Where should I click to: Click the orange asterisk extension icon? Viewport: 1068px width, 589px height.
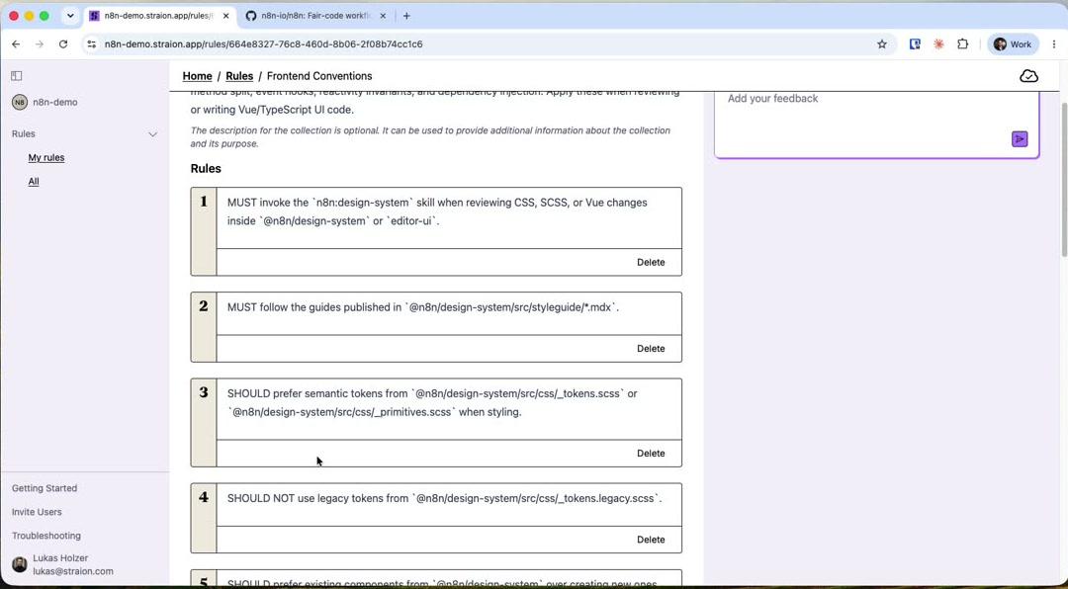tap(938, 44)
